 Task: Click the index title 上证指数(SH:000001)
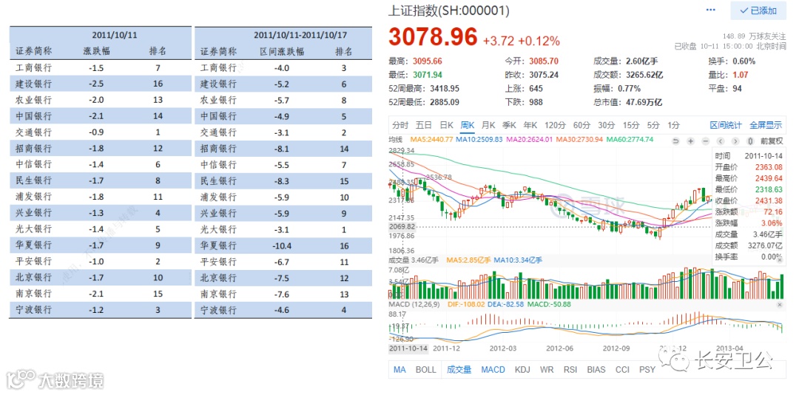(449, 10)
